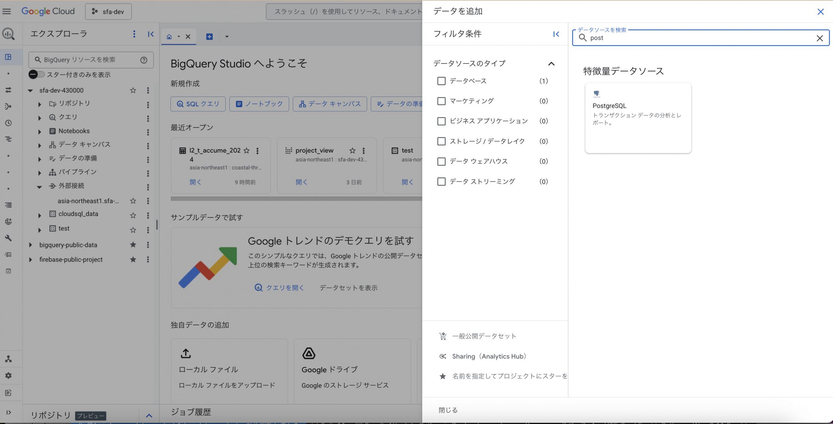Star the sfa-dev-430000 project
Viewport: 833px width, 424px height.
coord(133,90)
